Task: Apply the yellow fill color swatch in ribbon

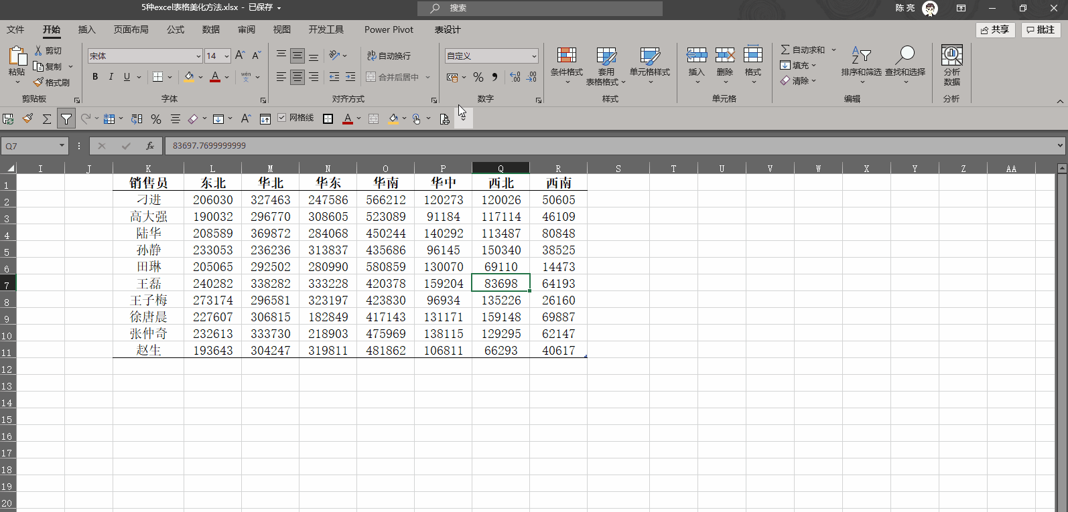Action: point(189,77)
